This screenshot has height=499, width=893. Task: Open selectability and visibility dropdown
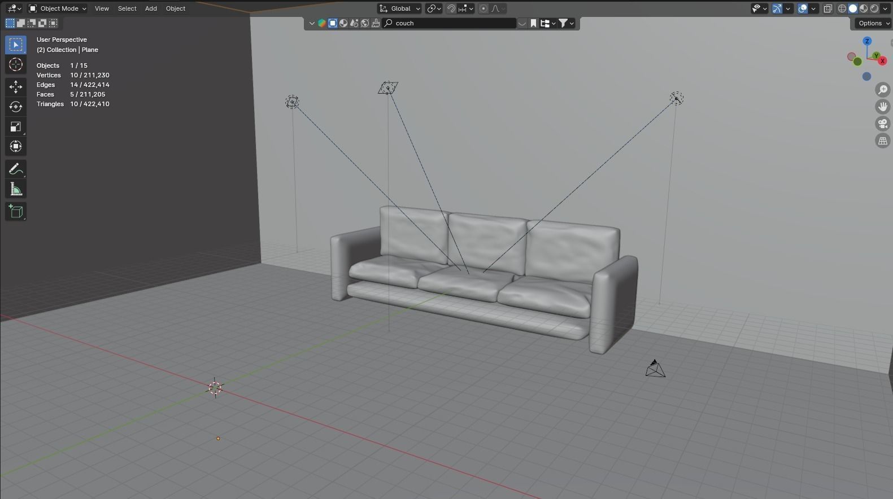click(759, 8)
